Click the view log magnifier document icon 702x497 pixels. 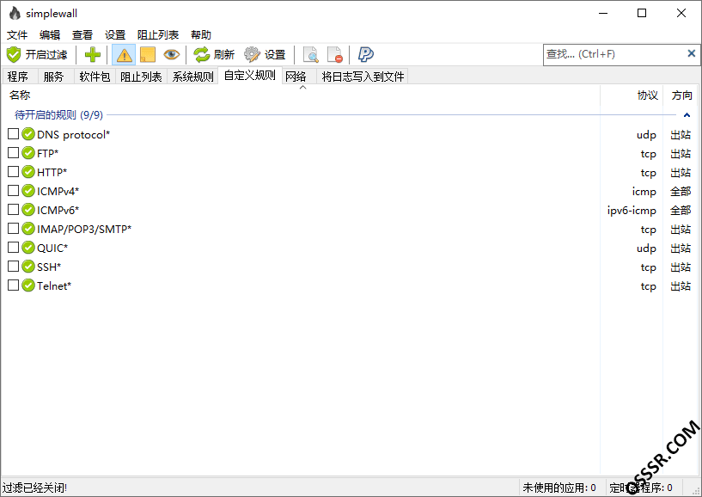(311, 55)
